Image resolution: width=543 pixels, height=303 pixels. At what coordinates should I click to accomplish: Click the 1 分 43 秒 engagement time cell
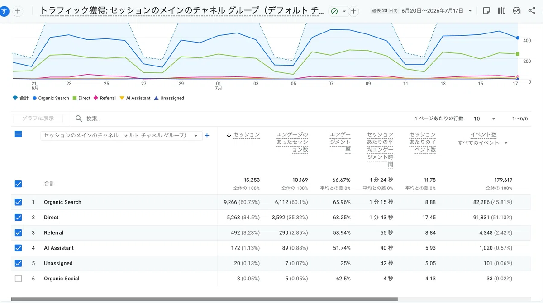coord(381,218)
